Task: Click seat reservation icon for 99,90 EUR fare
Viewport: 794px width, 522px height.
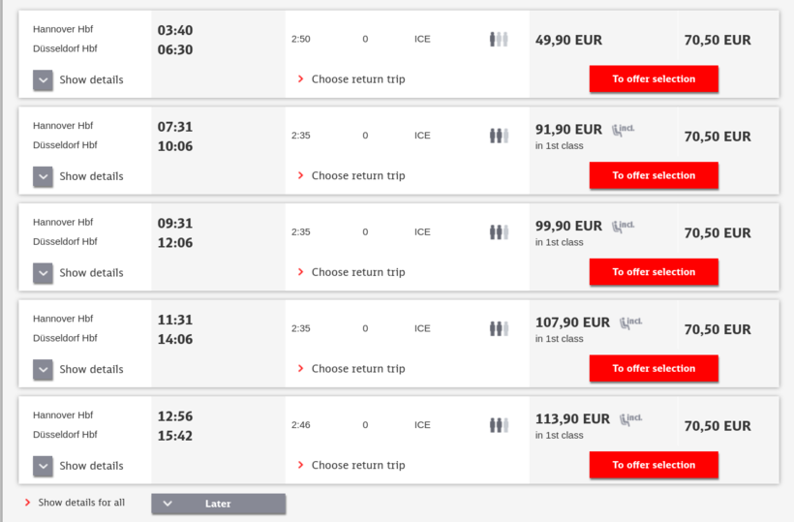Action: pos(623,227)
